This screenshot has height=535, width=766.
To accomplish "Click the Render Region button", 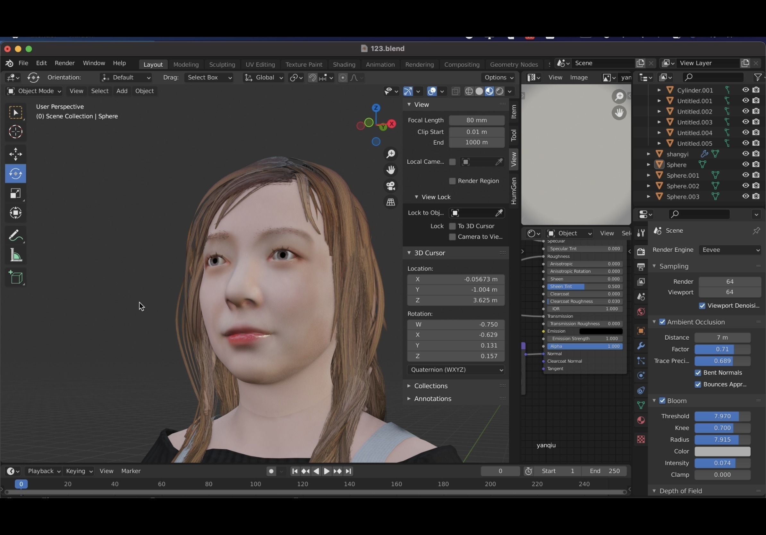I will [452, 181].
